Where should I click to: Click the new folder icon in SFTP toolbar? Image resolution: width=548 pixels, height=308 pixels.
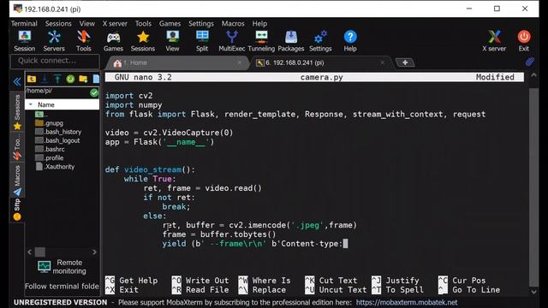pyautogui.click(x=83, y=80)
